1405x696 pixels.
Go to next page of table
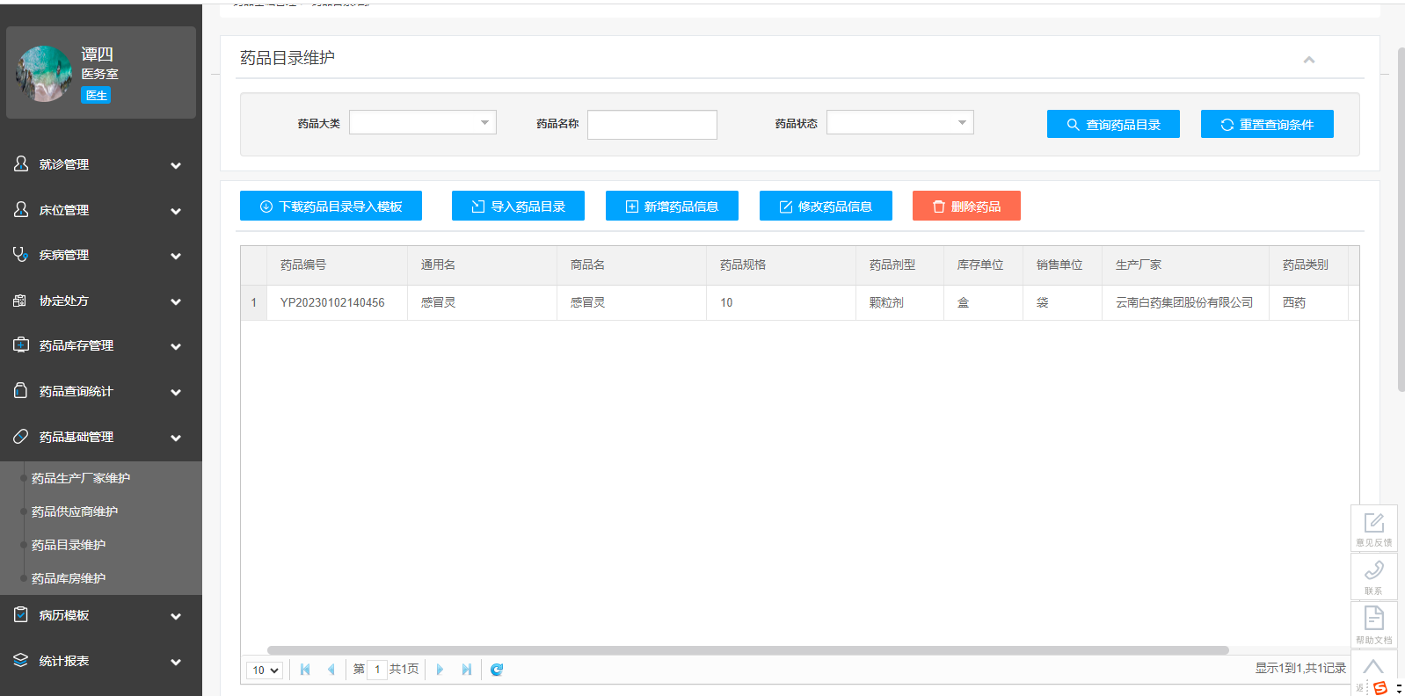point(440,670)
